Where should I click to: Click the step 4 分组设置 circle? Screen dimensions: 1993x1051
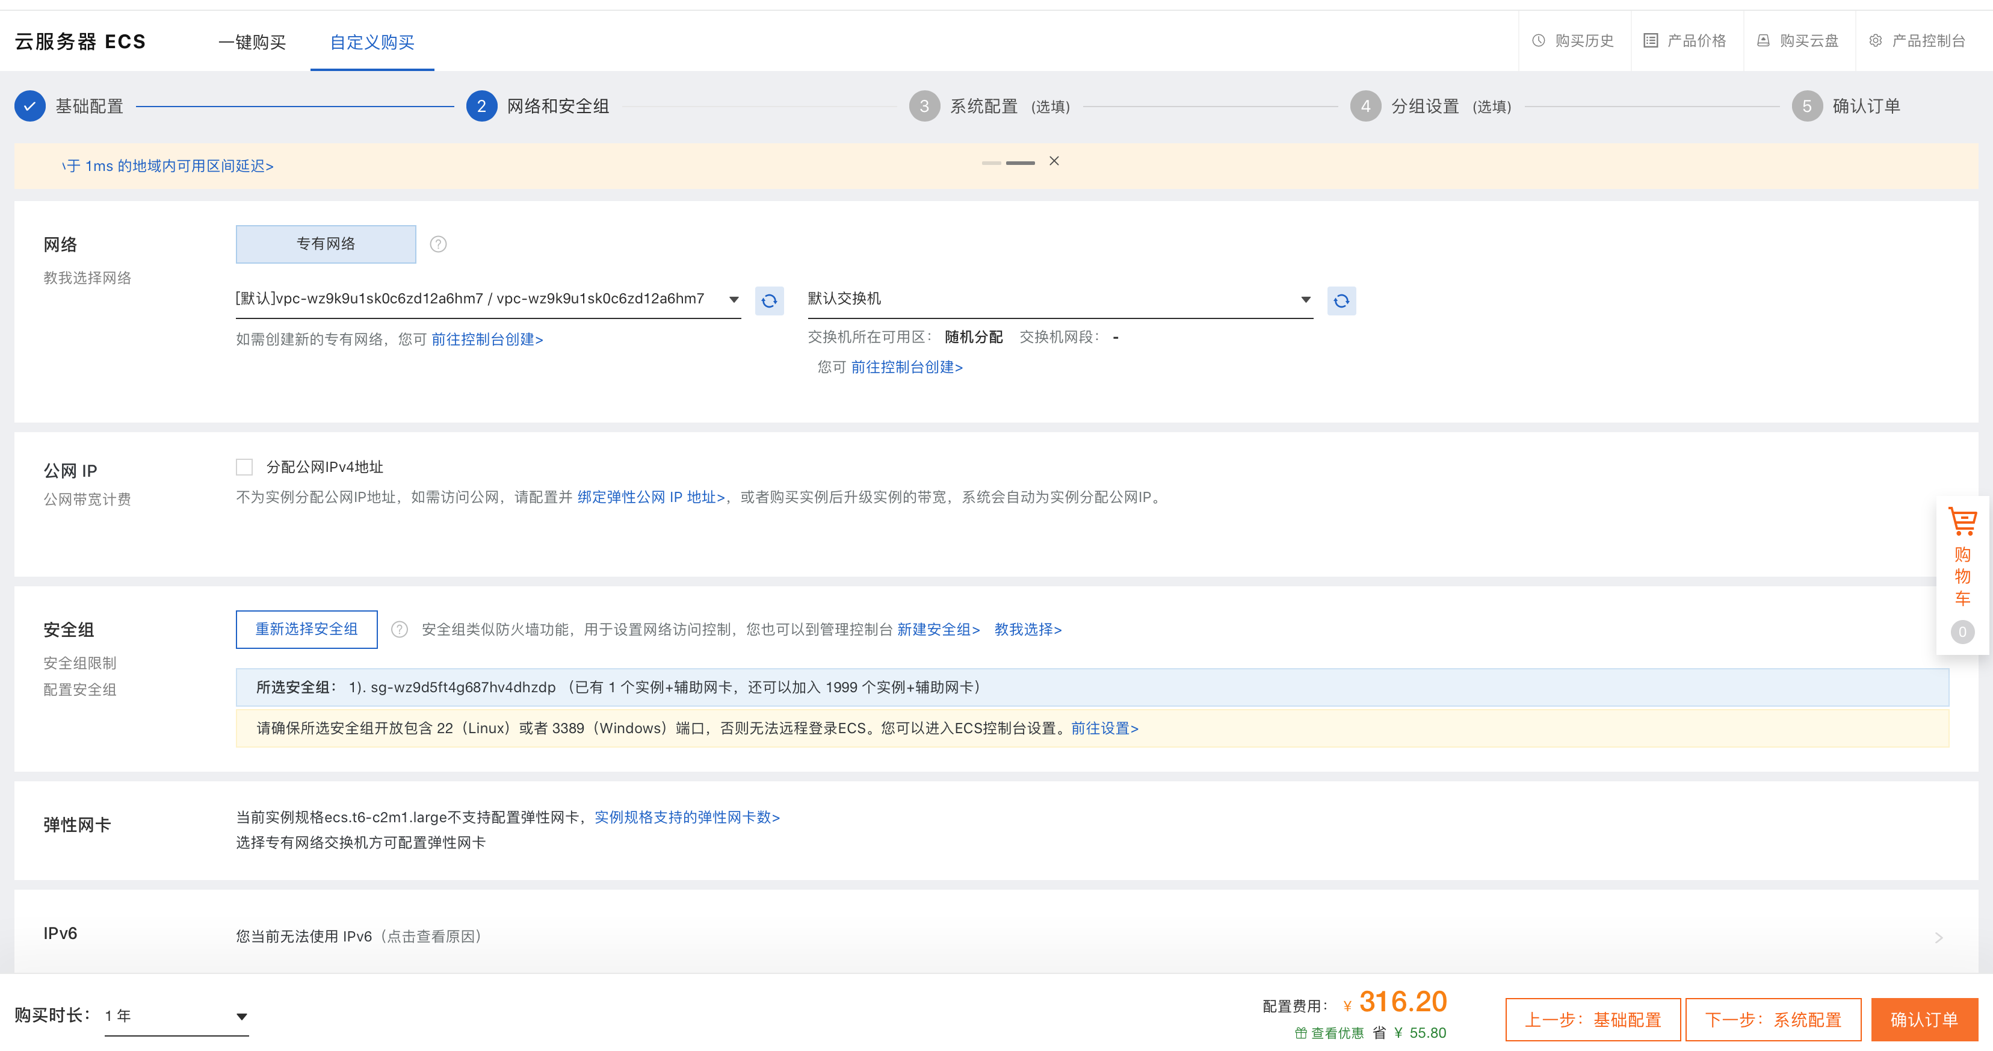click(1365, 106)
